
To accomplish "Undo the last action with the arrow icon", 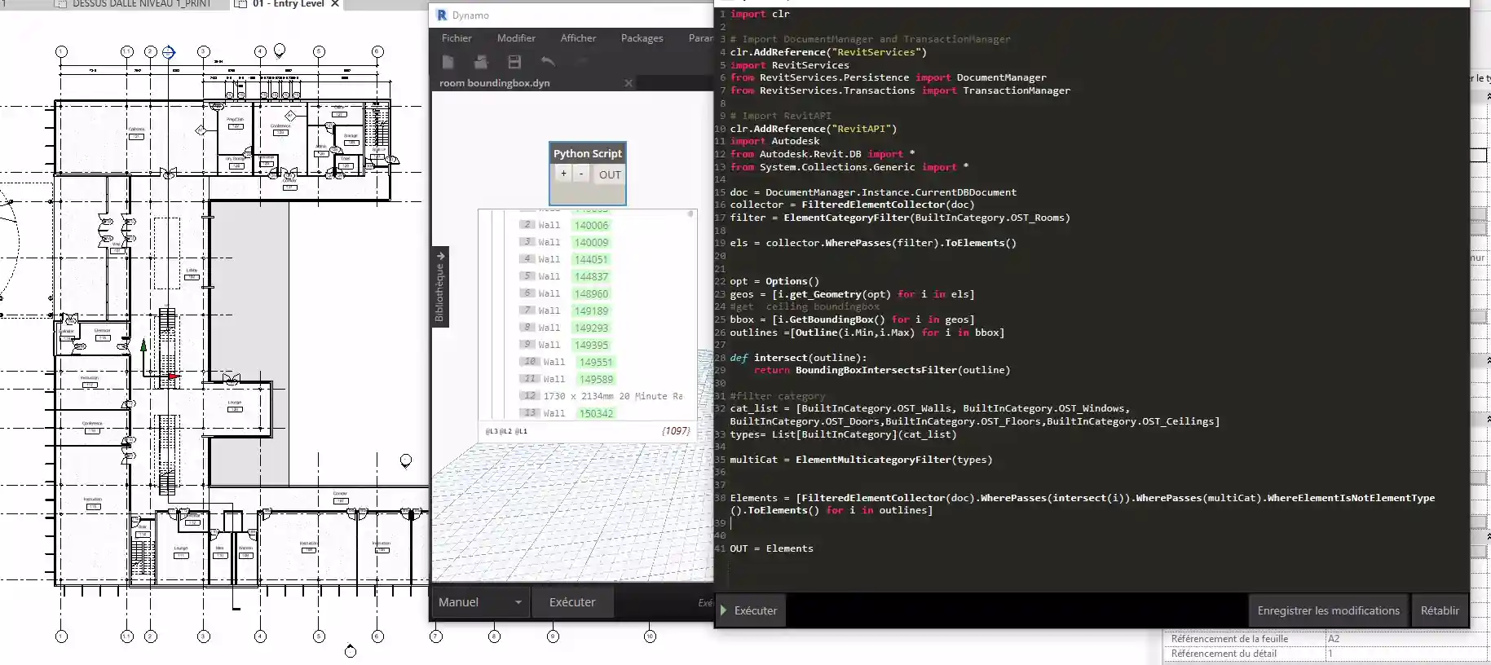I will [x=548, y=62].
